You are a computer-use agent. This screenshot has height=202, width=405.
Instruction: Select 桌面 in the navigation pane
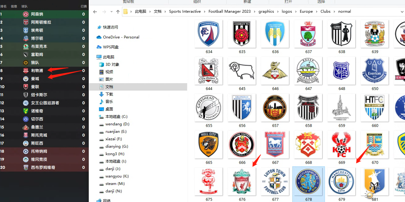[x=109, y=109]
